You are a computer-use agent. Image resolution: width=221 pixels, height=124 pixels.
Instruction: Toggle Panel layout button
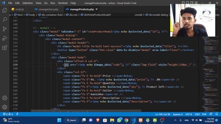click(188, 3)
